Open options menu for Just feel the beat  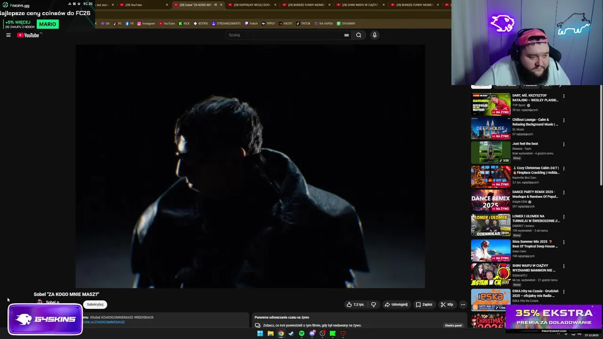pos(563,144)
